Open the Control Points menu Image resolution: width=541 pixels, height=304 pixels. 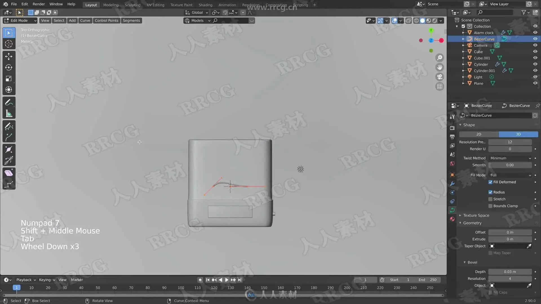pos(106,21)
